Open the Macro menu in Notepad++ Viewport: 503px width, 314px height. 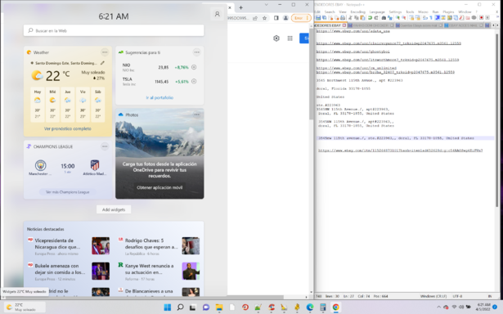click(x=423, y=12)
